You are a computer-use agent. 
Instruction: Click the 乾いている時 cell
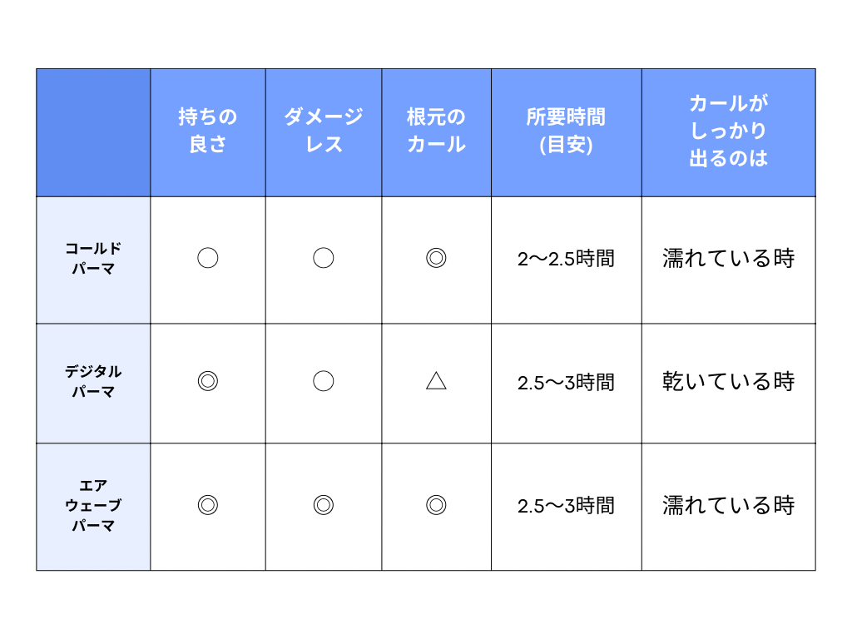tap(729, 383)
